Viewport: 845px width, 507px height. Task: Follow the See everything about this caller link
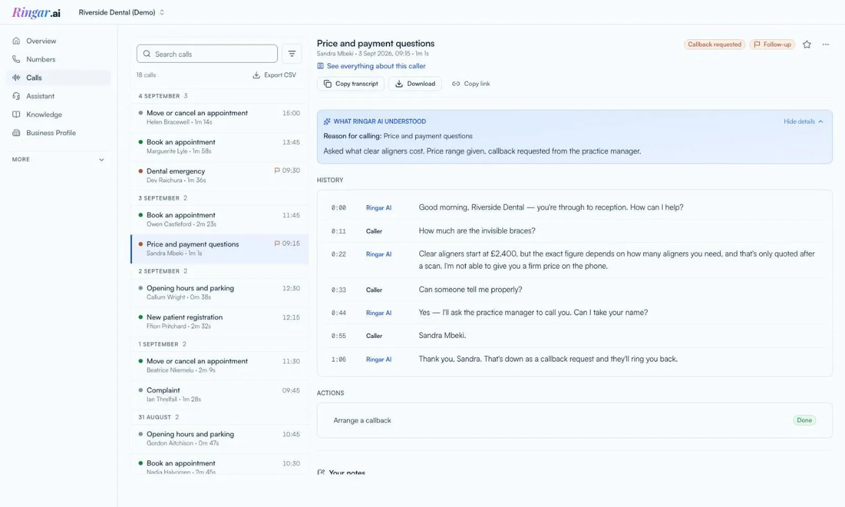376,66
